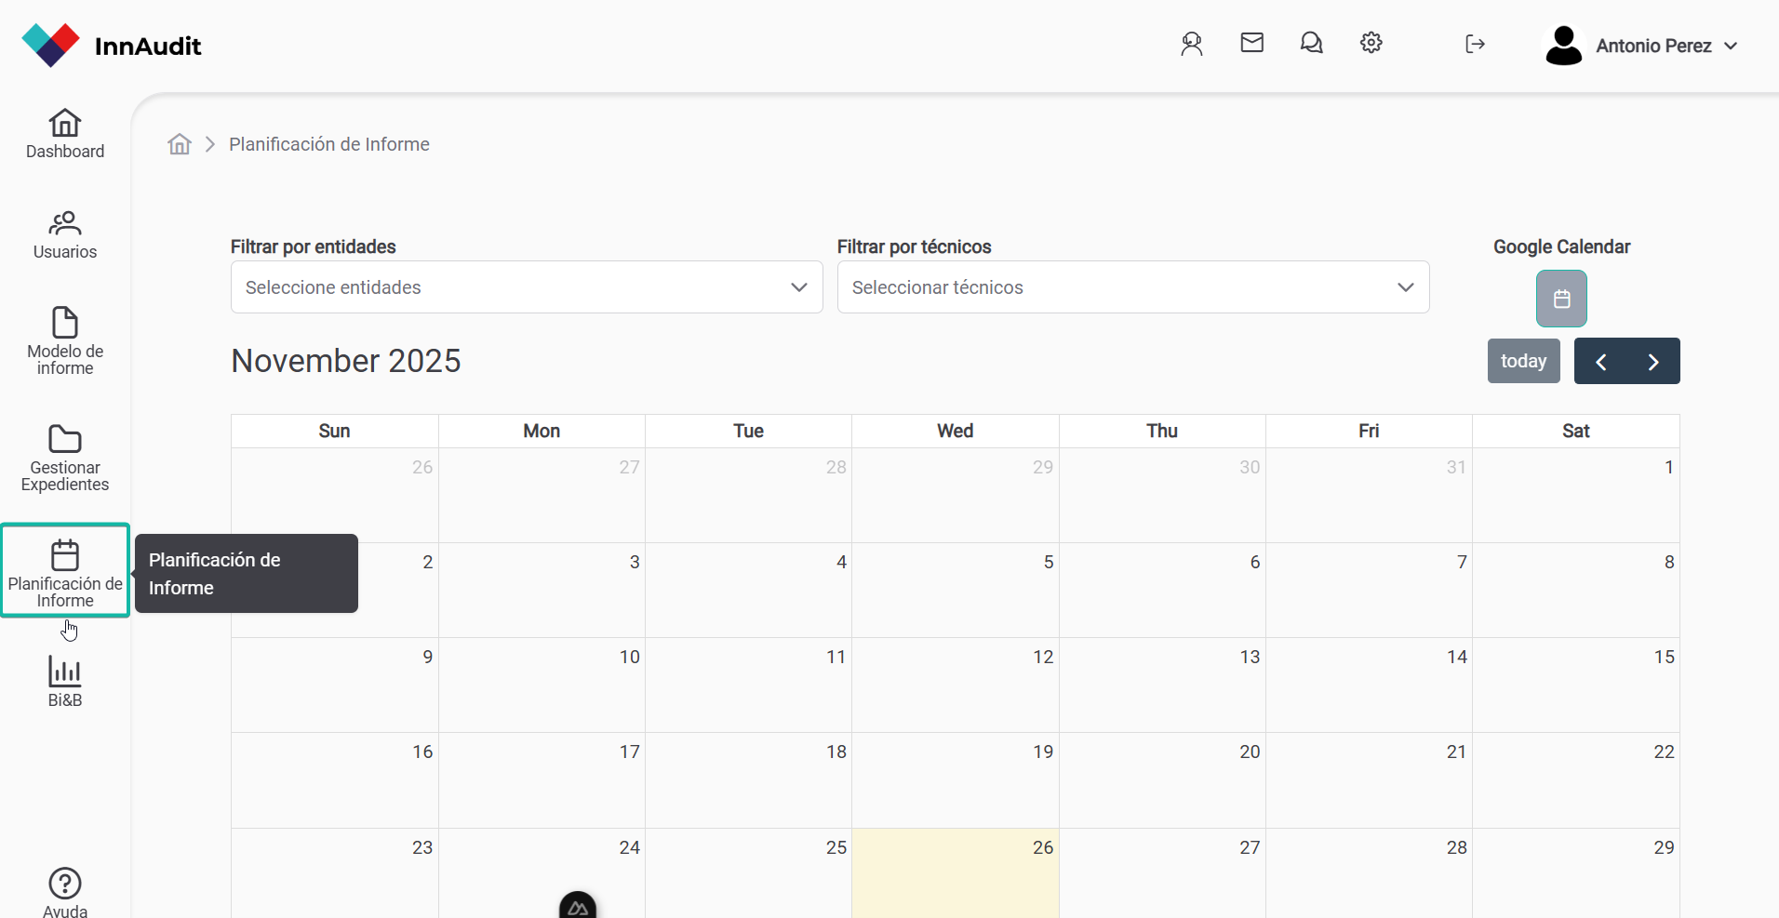Open the mail envelope icon in header
The width and height of the screenshot is (1779, 918).
click(1251, 43)
